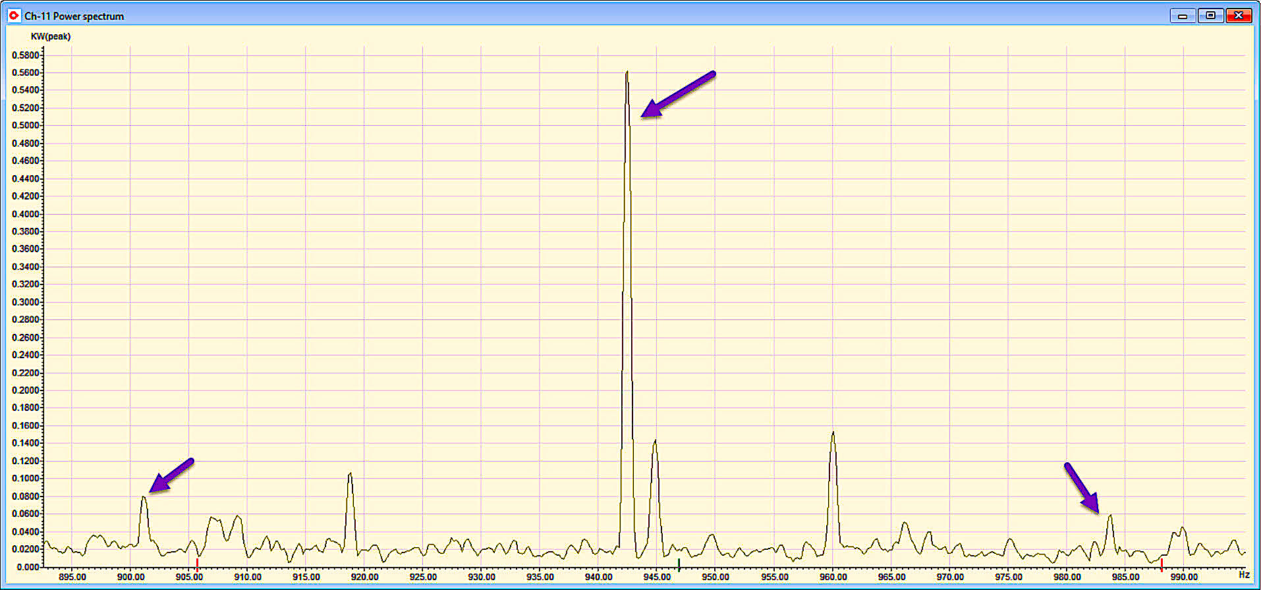Select the red cursor marker near 905.00 Hz
Screen dimensions: 1261x590
(197, 565)
